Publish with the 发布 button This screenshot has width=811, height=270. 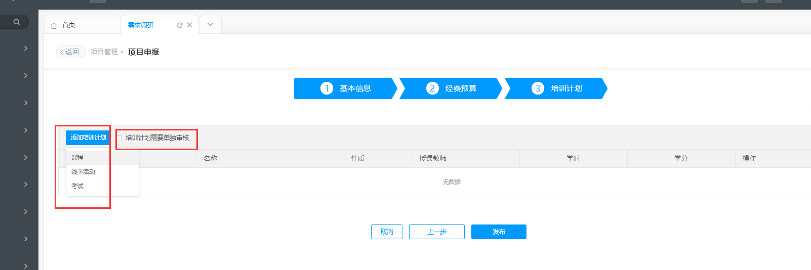click(x=499, y=232)
